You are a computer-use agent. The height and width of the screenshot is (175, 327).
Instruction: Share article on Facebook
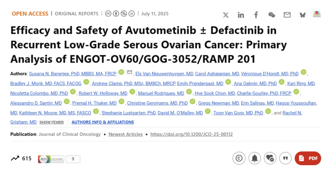(256, 15)
